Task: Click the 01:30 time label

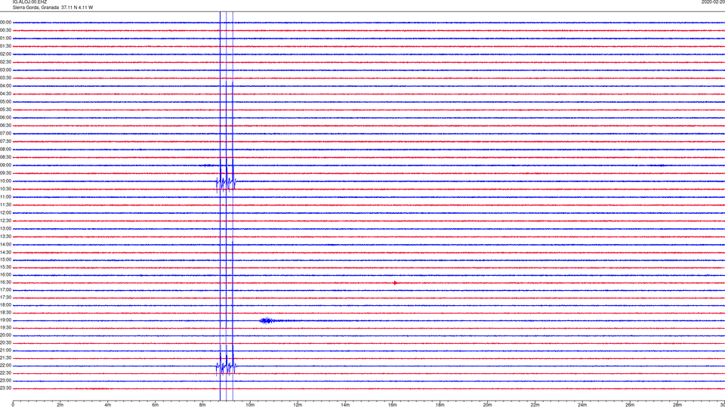Action: [x=5, y=46]
